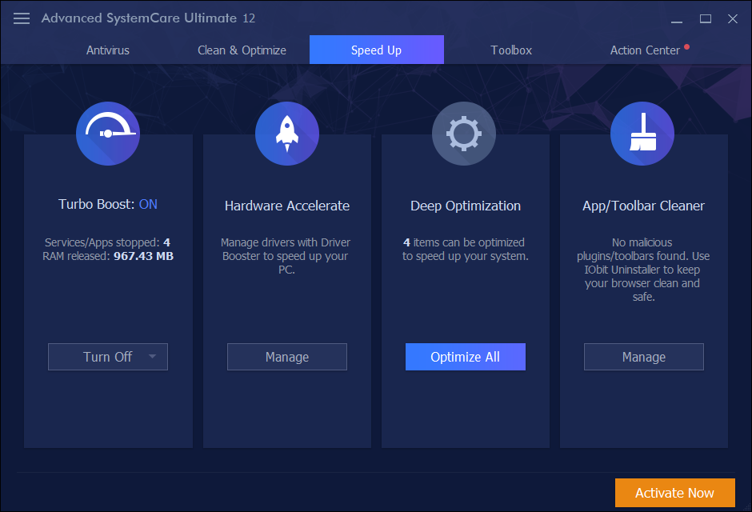Click the Advanced SystemCare Ultimate 12 title
This screenshot has width=752, height=512.
click(148, 18)
